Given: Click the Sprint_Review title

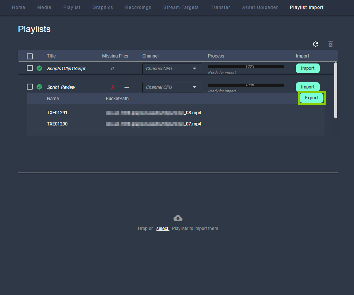Looking at the screenshot, I should click(61, 87).
